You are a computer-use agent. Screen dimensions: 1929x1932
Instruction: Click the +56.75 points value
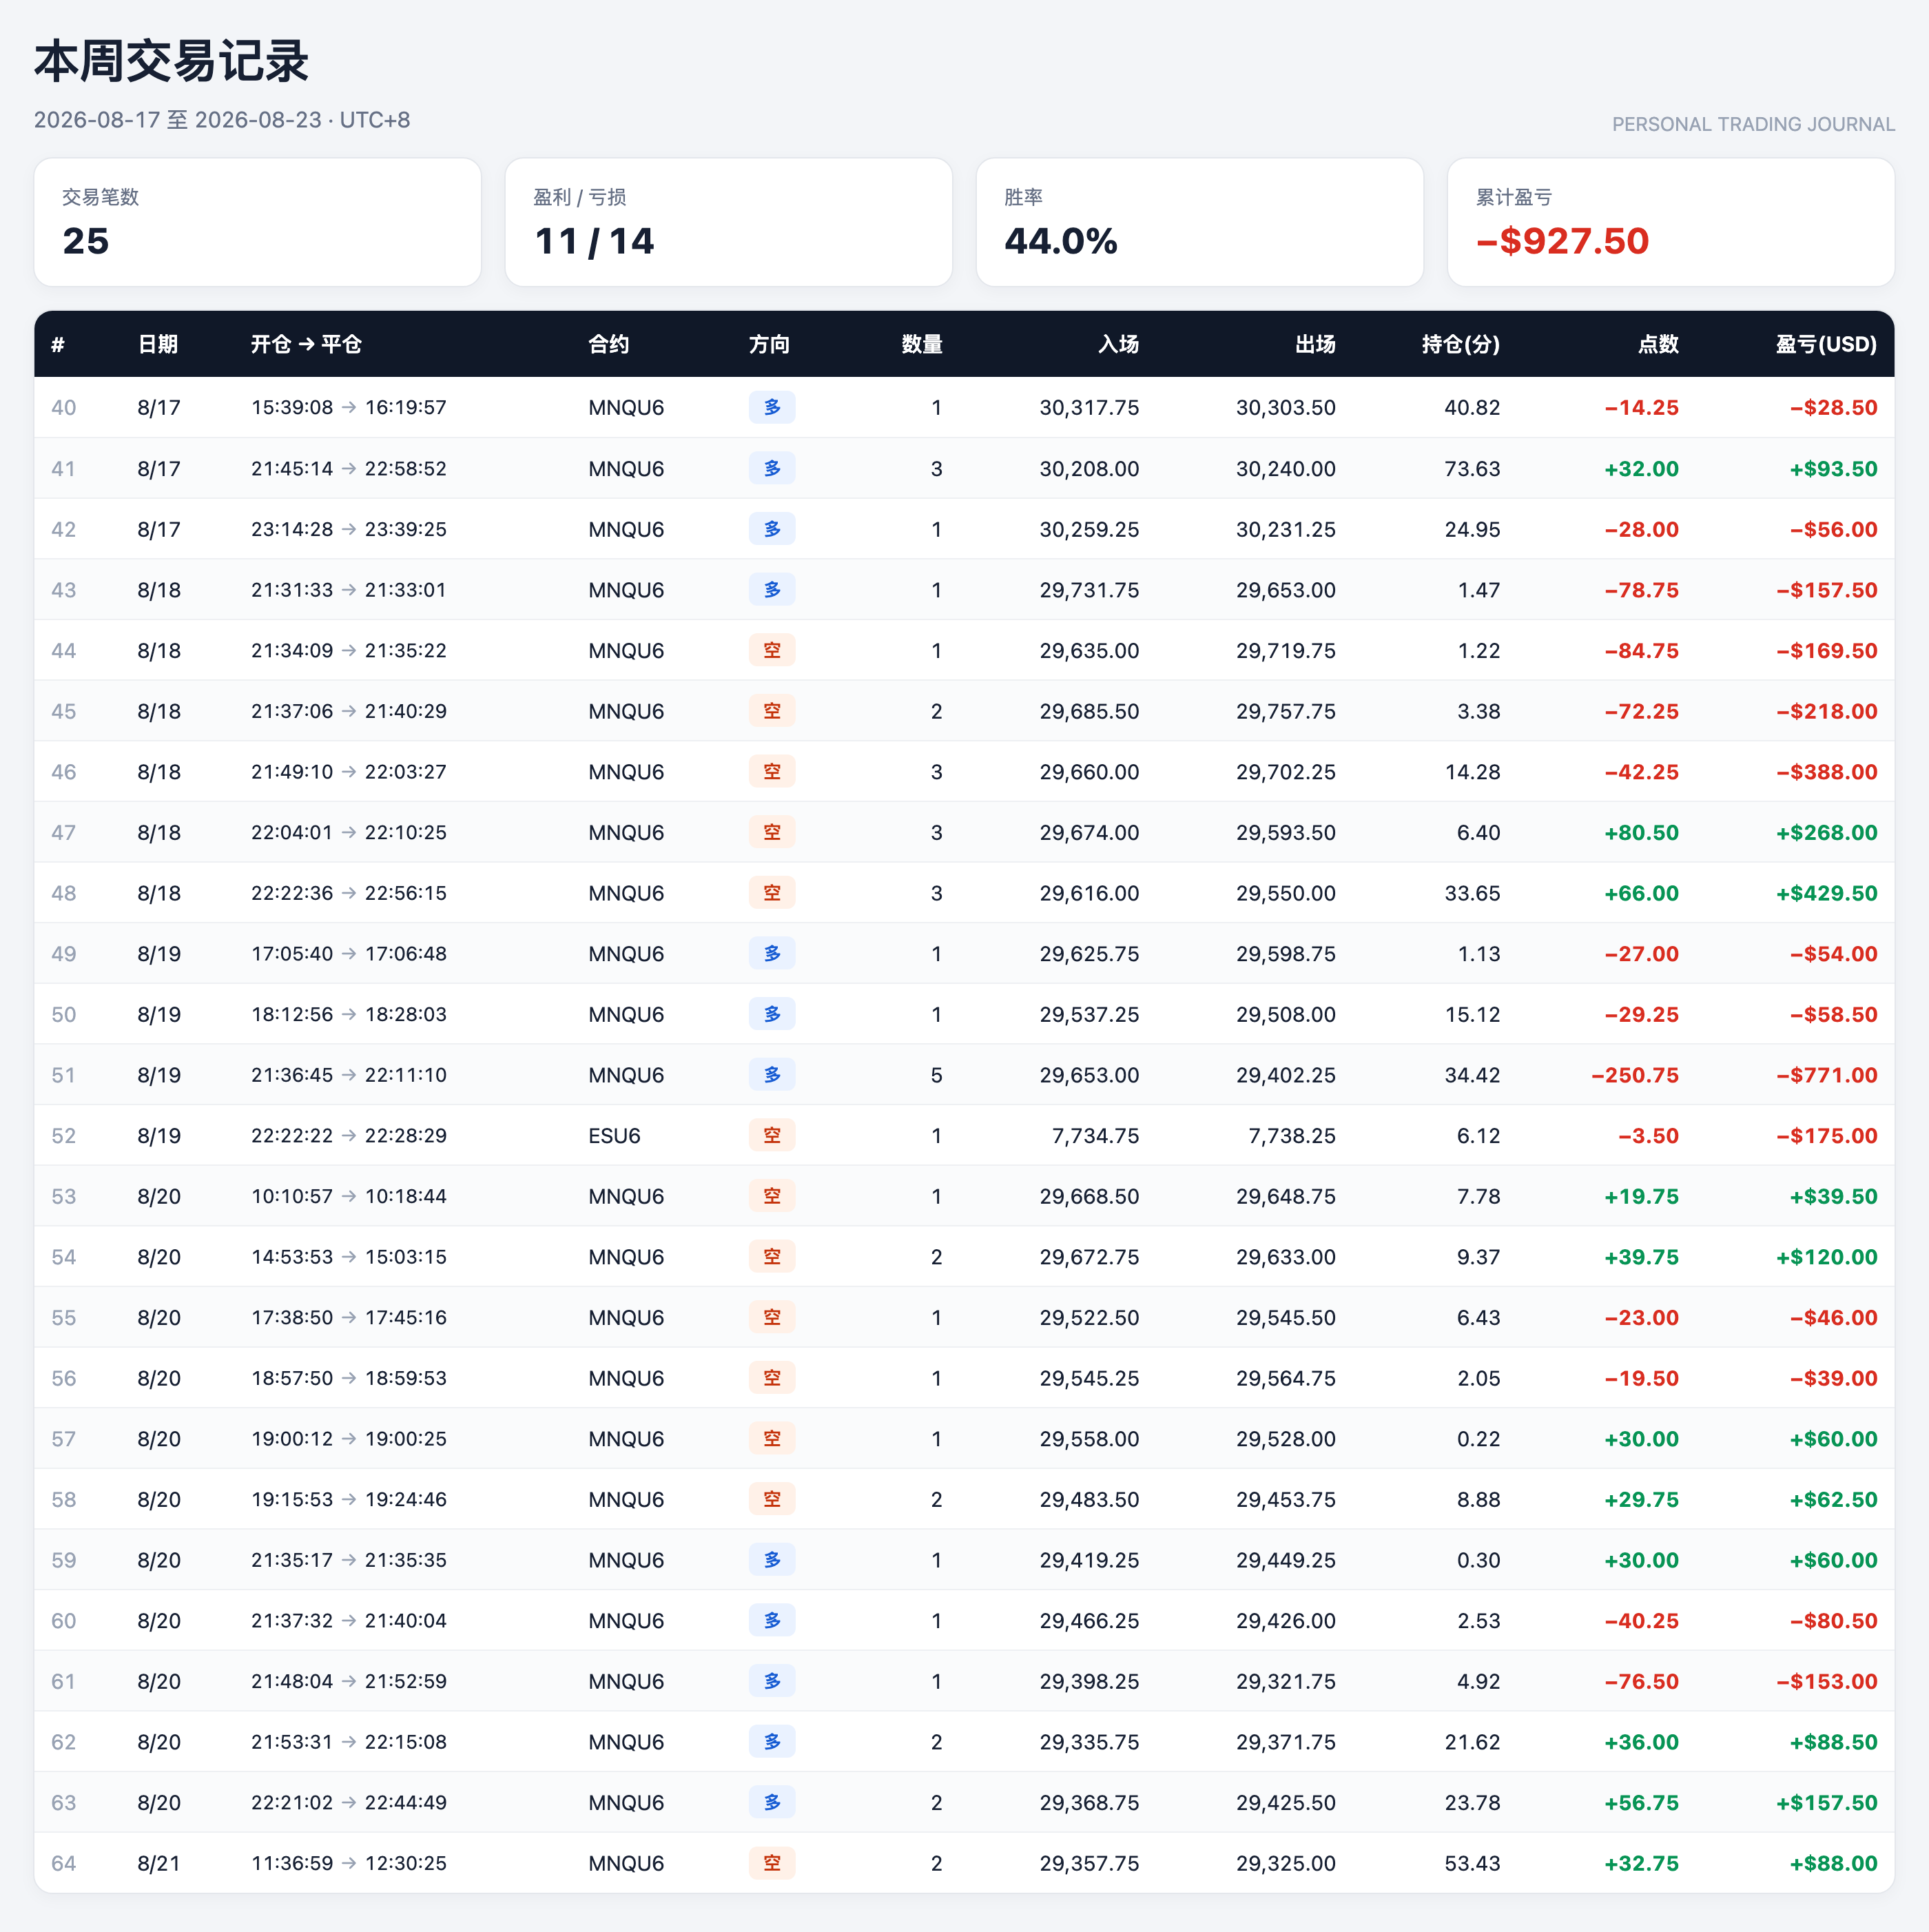point(1641,1803)
